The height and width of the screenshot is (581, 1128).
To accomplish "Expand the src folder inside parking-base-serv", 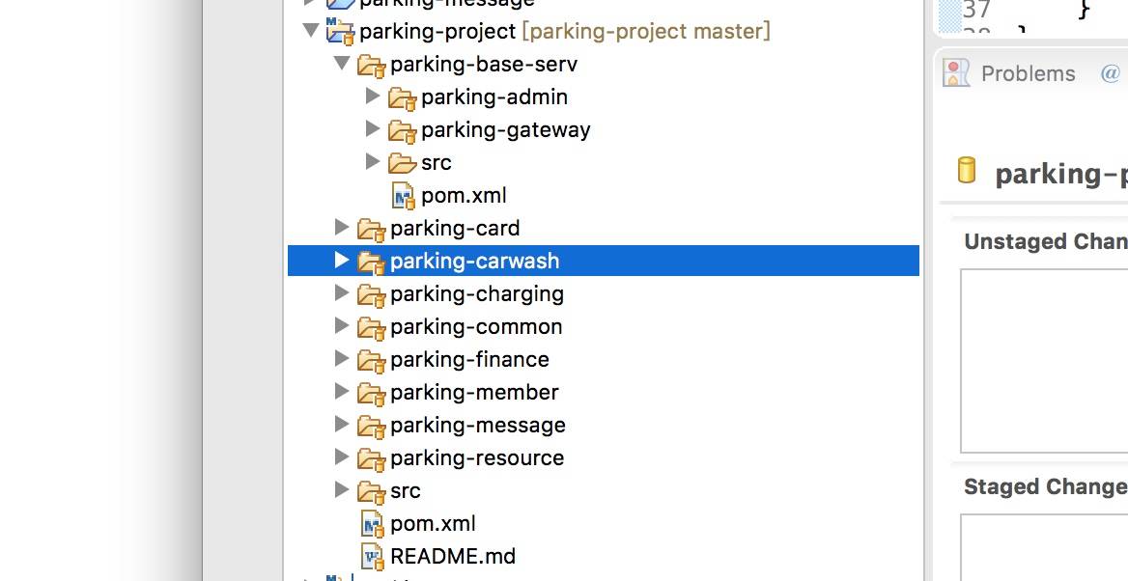I will tap(372, 161).
